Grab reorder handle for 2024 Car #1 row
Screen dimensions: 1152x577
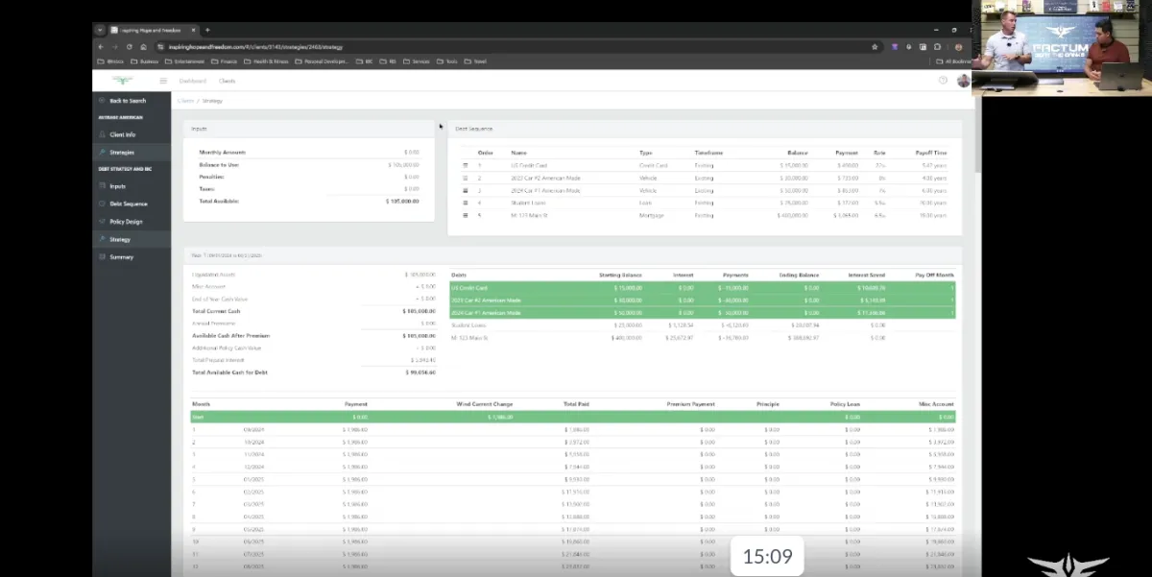coord(466,190)
